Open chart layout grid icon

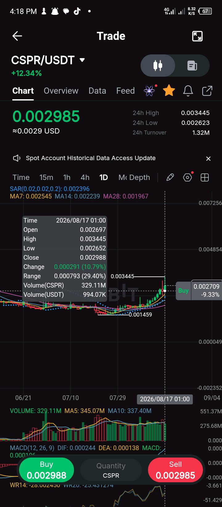click(205, 177)
